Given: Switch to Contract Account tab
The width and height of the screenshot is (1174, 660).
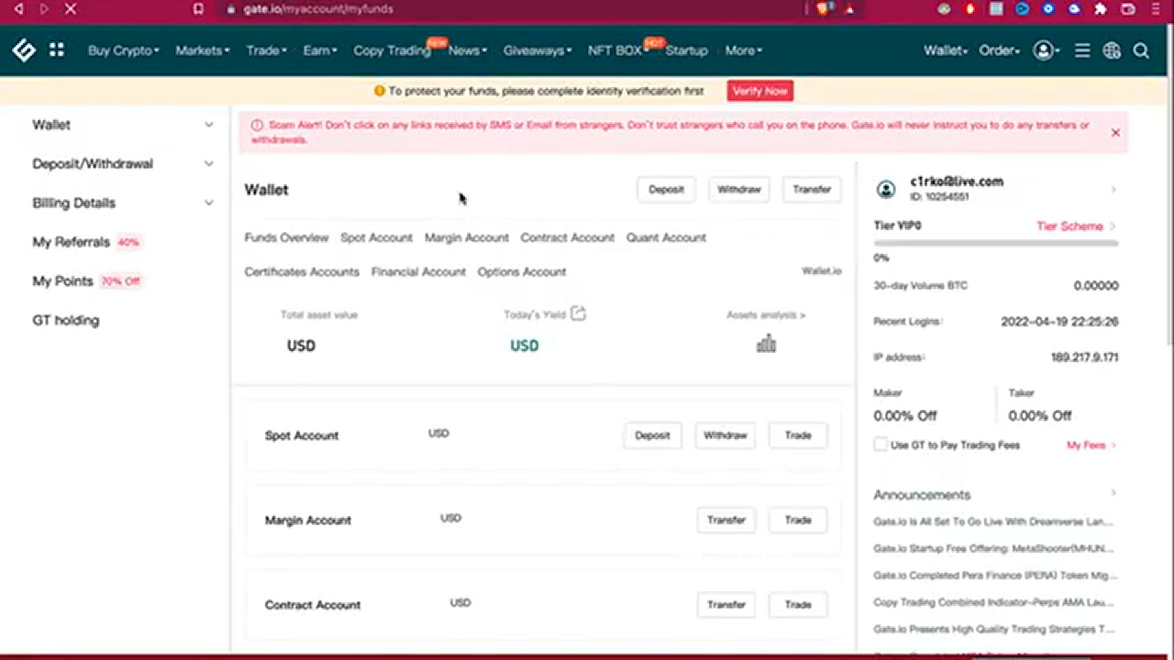Looking at the screenshot, I should click(x=567, y=238).
